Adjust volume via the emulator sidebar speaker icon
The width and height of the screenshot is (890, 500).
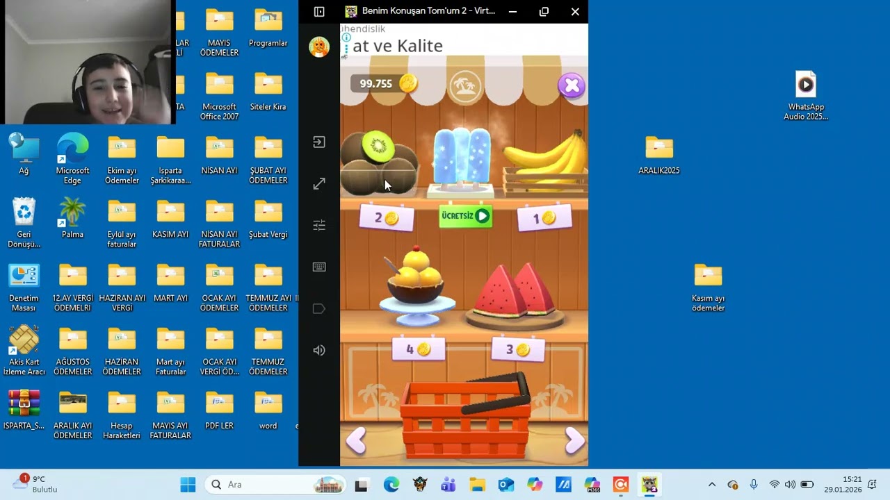(x=319, y=350)
